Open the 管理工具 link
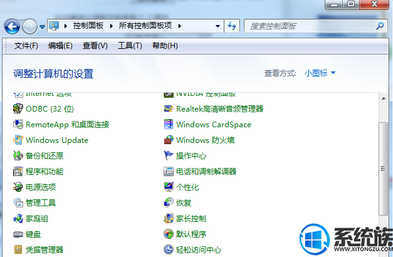Screen dimensions: 393x257 tap(41, 202)
